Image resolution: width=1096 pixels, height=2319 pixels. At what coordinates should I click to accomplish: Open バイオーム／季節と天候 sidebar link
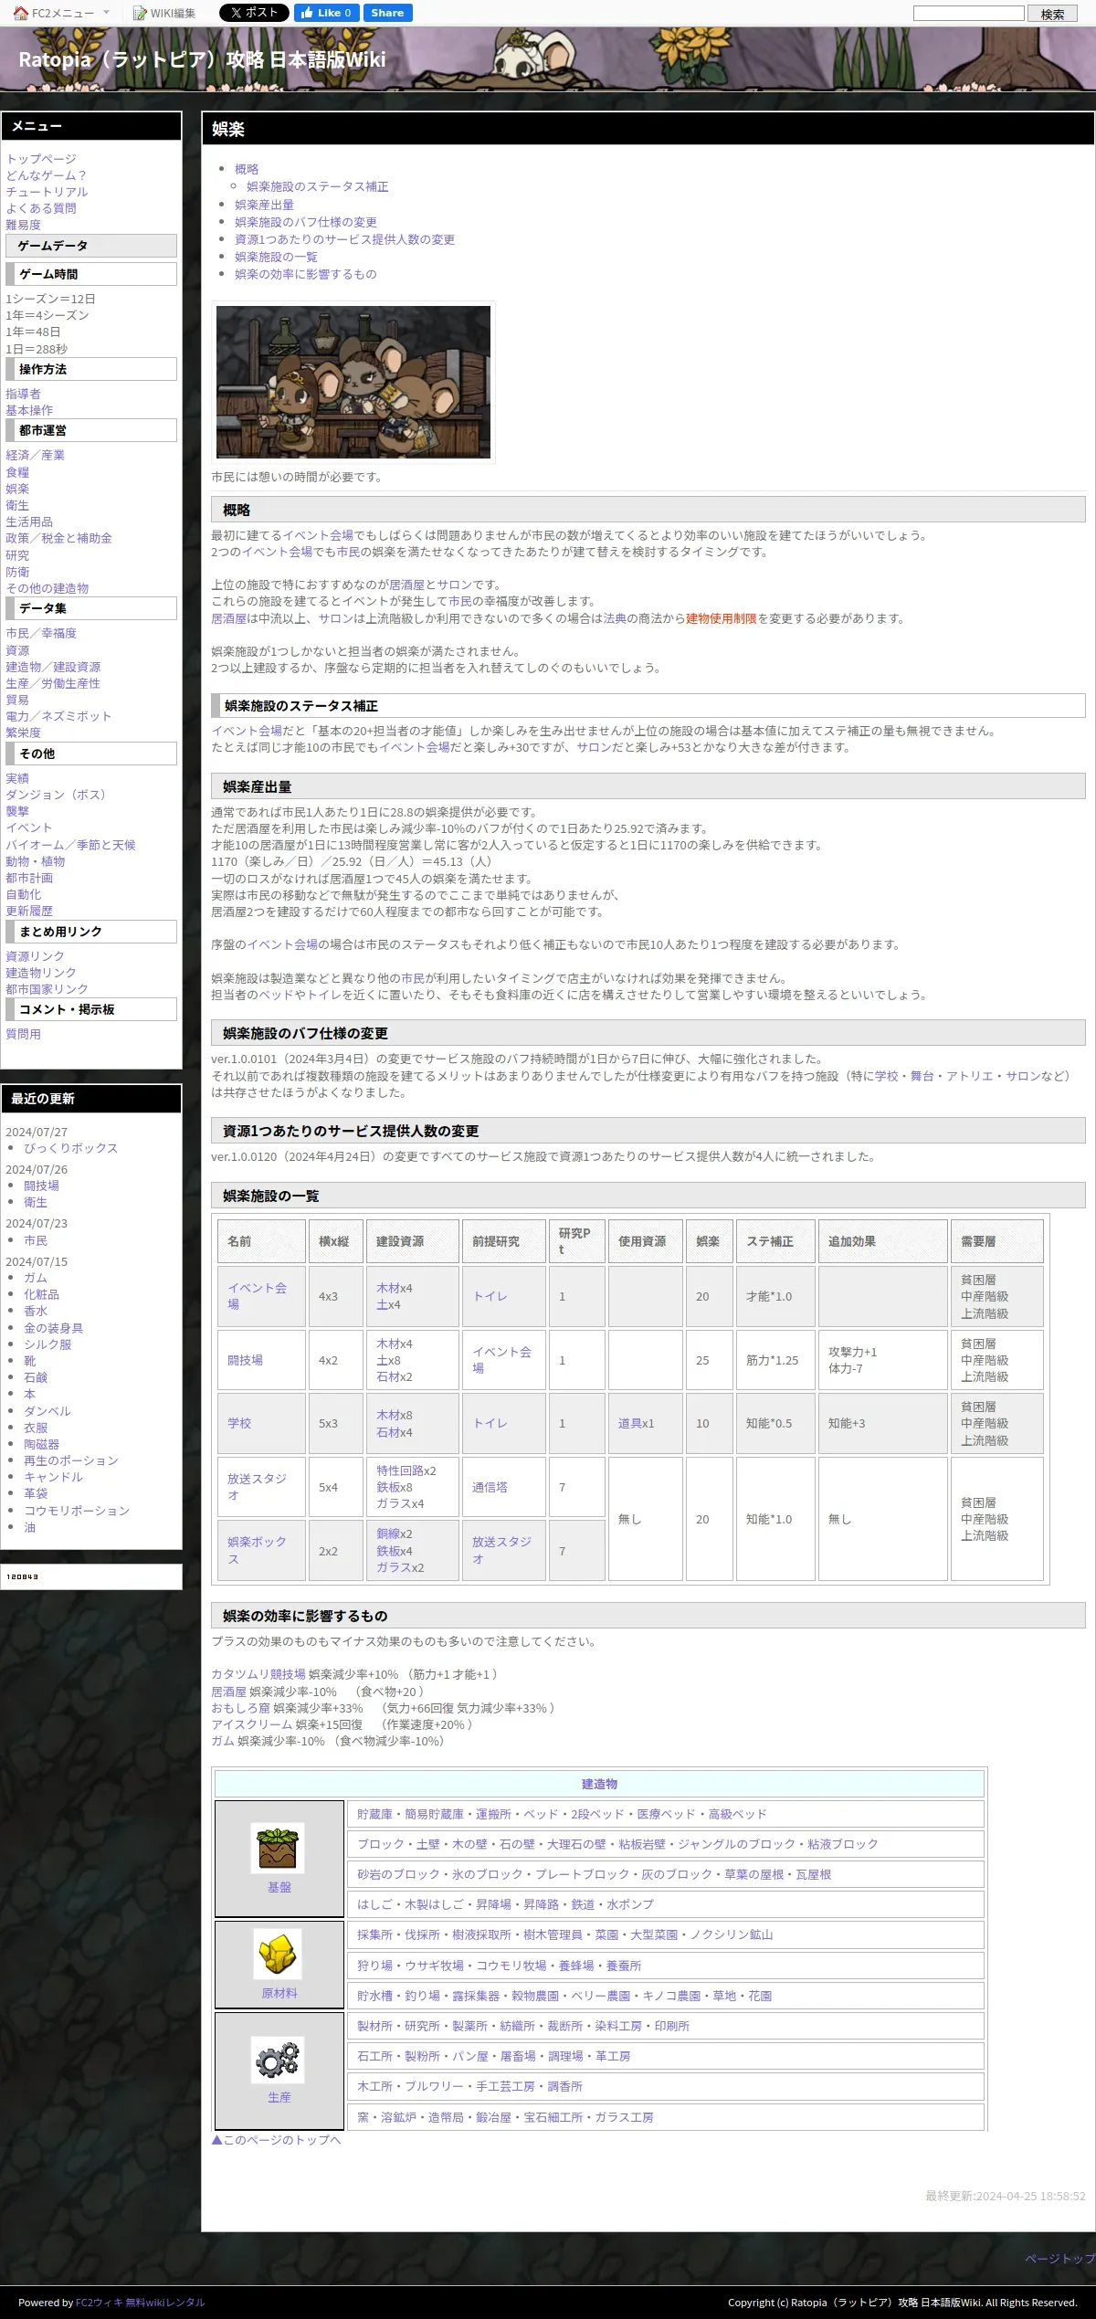click(70, 845)
